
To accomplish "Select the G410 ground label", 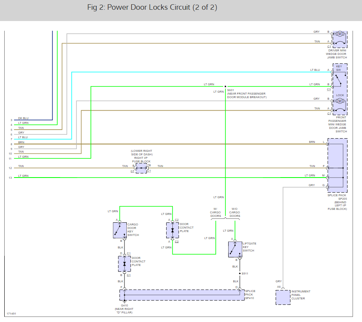I will tap(124, 305).
